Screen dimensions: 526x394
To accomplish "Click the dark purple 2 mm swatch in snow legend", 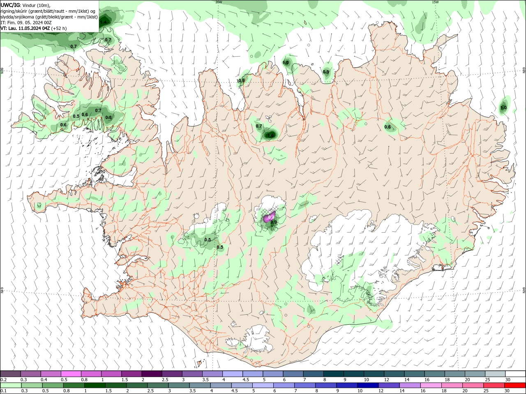I will coord(152,374).
